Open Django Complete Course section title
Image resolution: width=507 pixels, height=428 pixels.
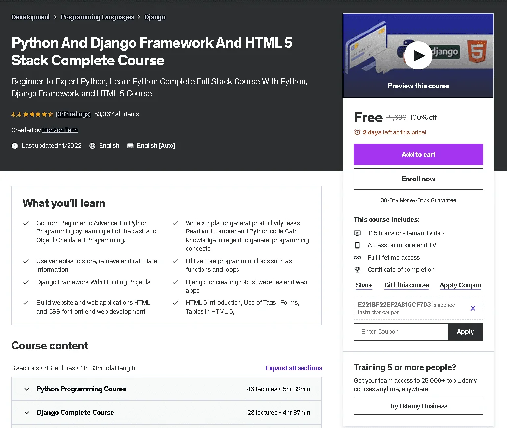pyautogui.click(x=75, y=412)
